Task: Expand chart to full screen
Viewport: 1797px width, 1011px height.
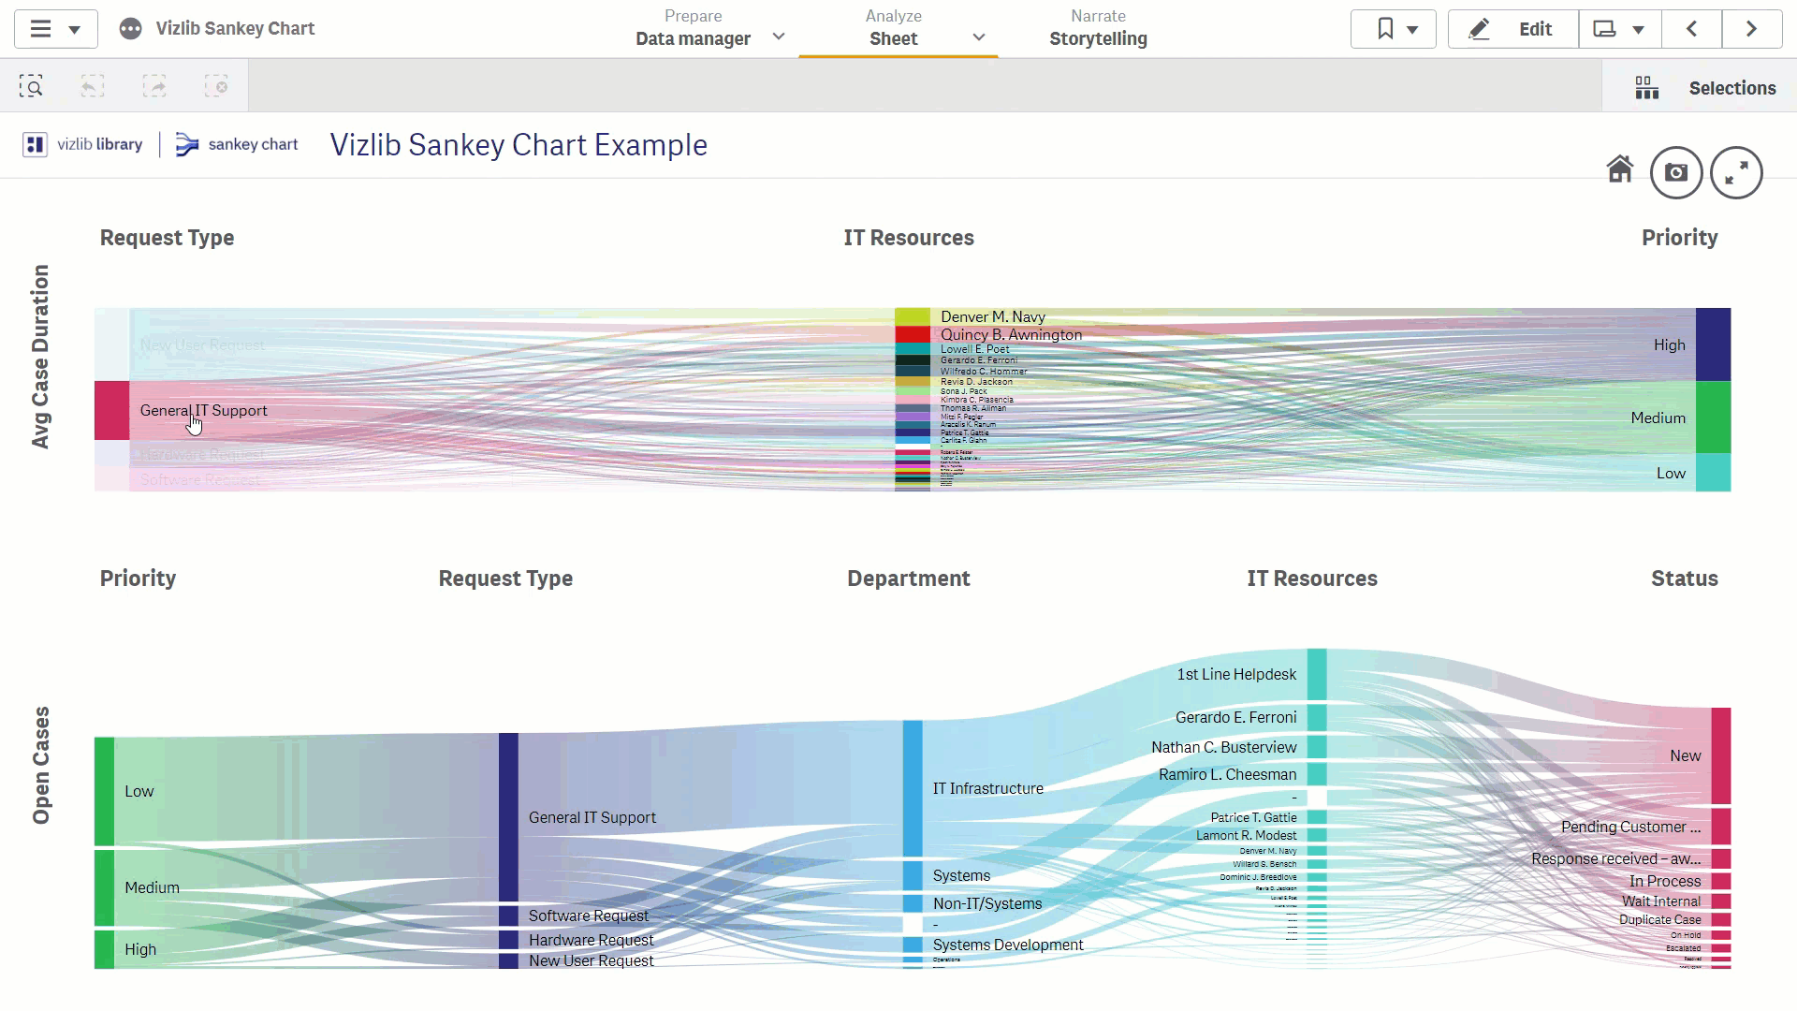Action: pos(1736,172)
